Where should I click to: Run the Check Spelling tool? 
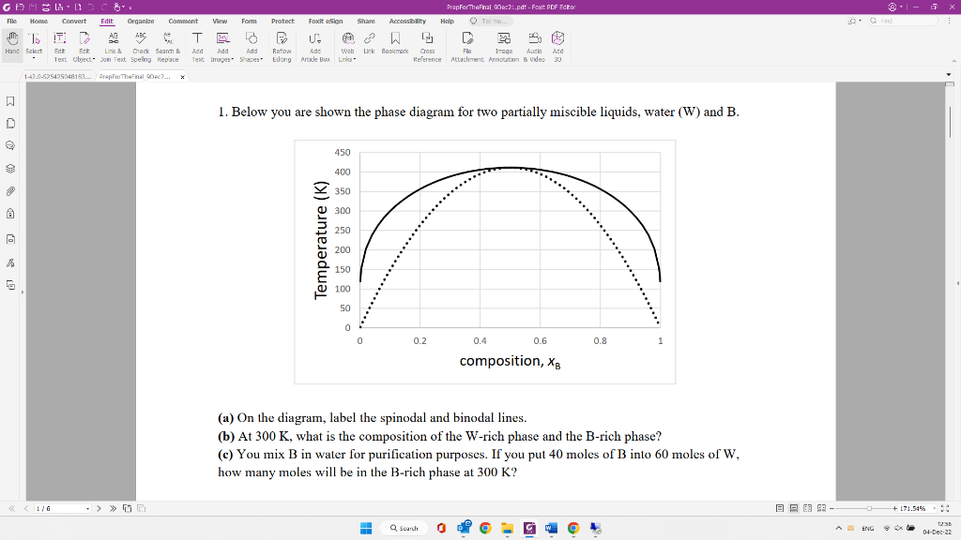click(141, 47)
